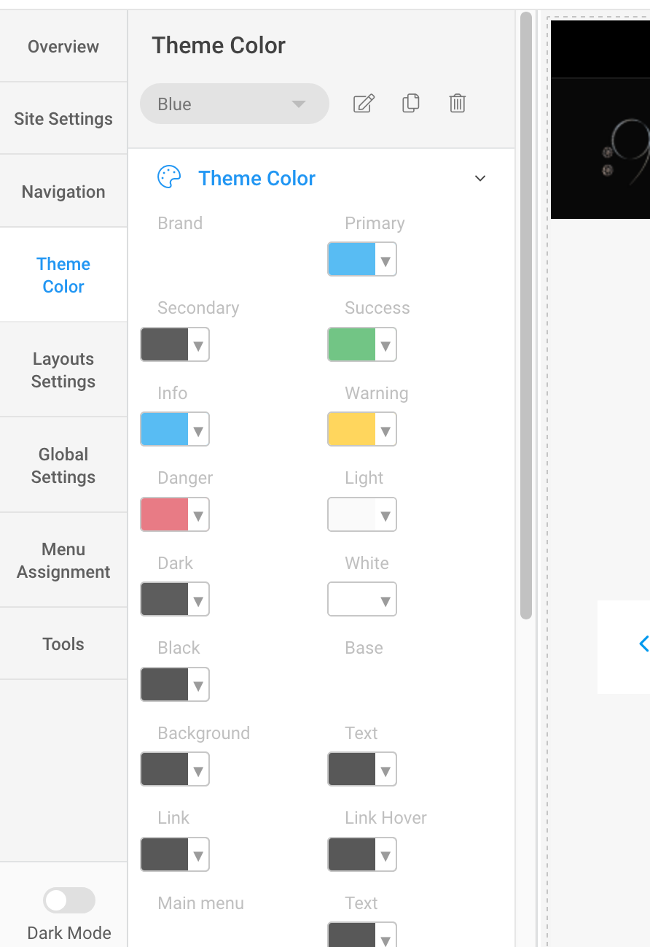The width and height of the screenshot is (650, 947).
Task: Click the Theme Color section title
Action: [257, 178]
